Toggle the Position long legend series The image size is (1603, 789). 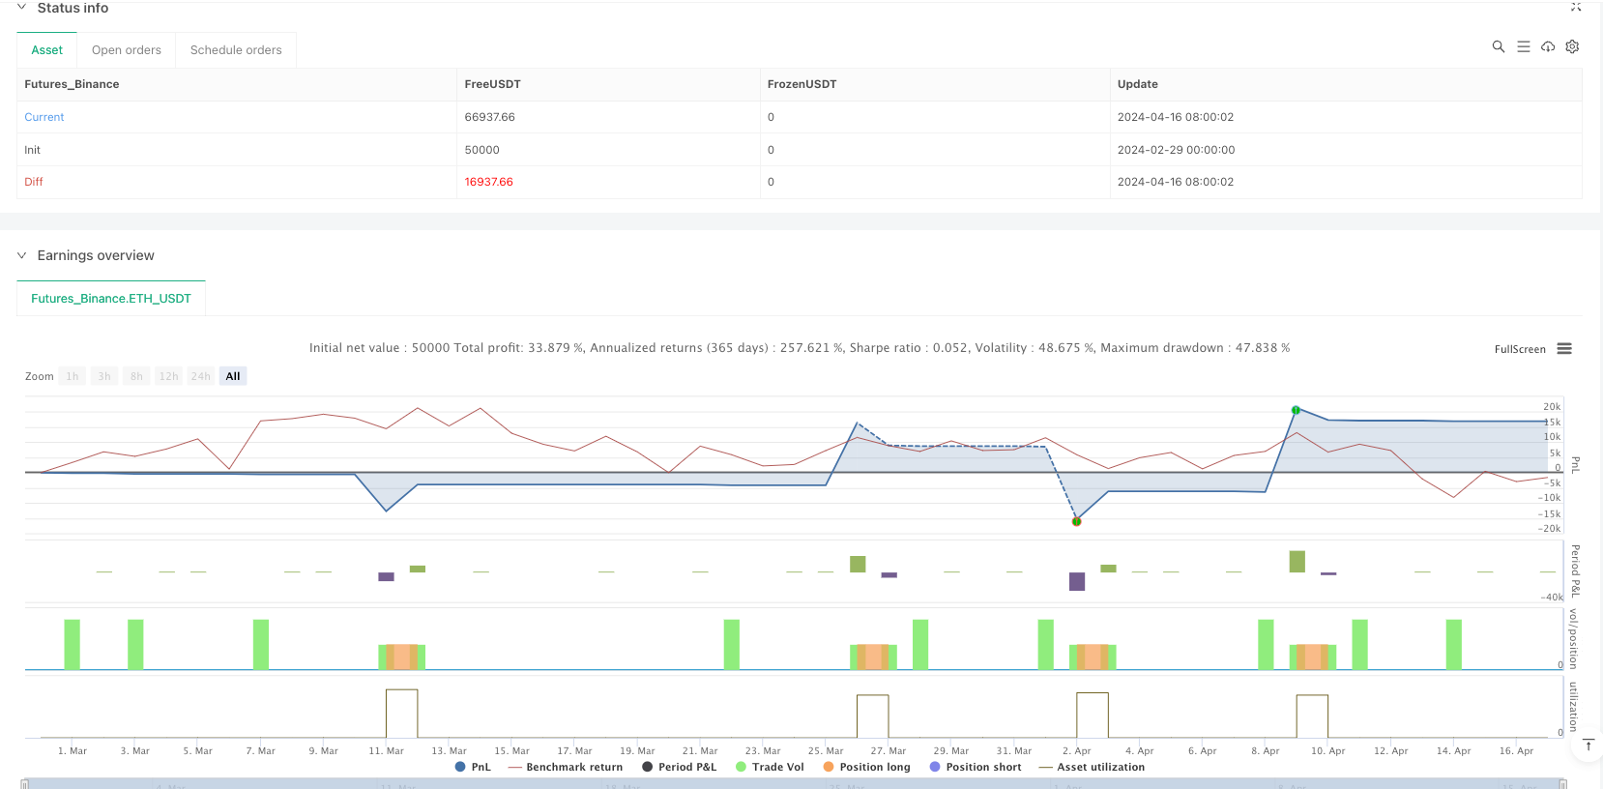coord(866,767)
